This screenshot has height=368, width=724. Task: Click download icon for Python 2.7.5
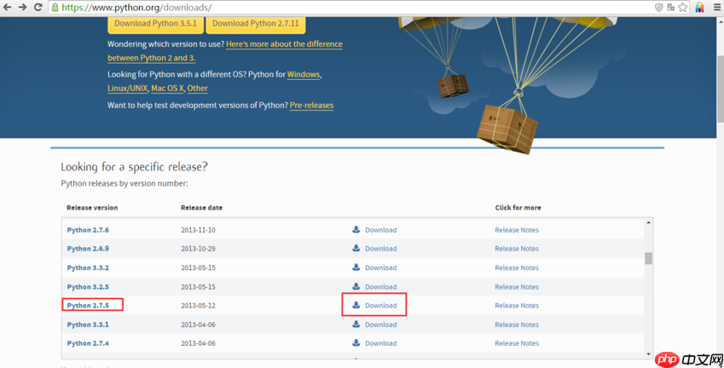pyautogui.click(x=356, y=305)
